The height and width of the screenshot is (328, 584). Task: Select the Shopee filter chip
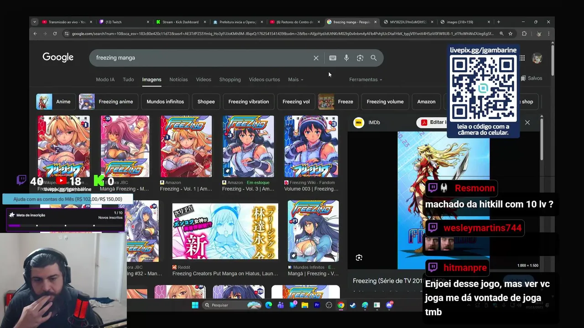206,102
